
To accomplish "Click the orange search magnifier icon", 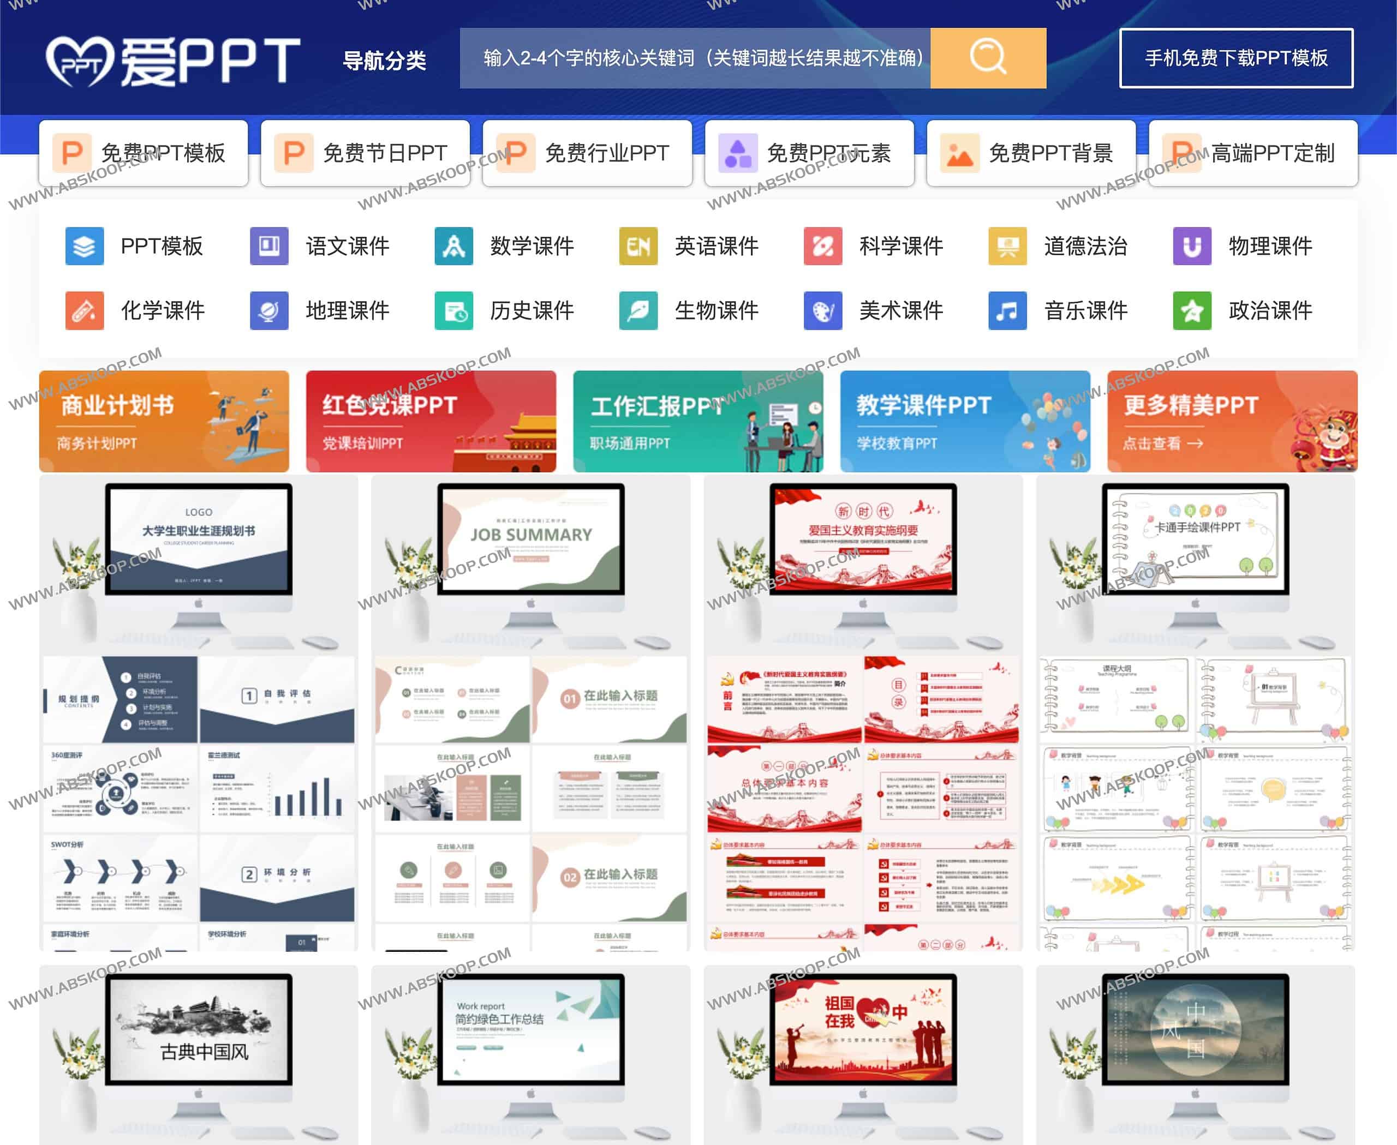I will 987,58.
